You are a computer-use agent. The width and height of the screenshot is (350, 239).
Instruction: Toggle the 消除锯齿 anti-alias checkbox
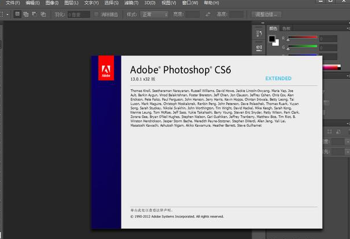click(x=96, y=14)
